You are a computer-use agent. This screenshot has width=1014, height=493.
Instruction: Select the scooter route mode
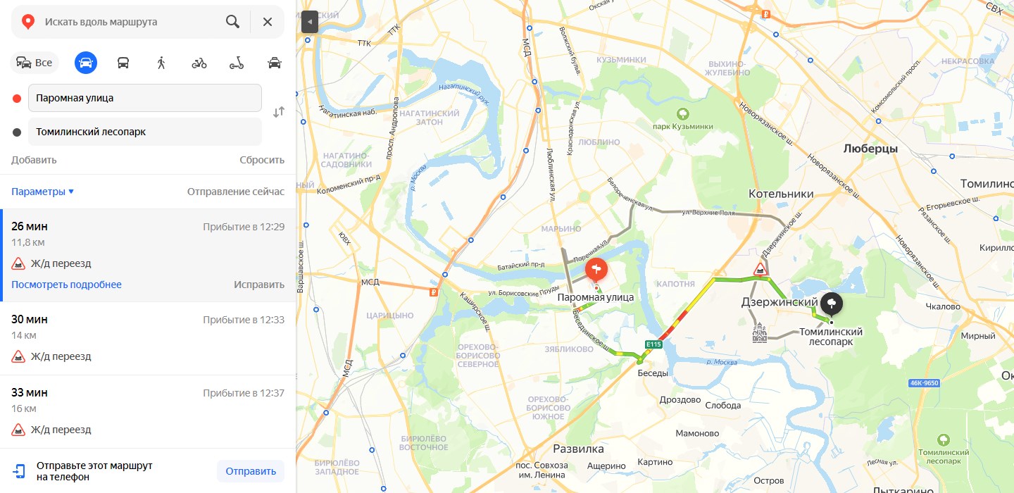coord(237,63)
